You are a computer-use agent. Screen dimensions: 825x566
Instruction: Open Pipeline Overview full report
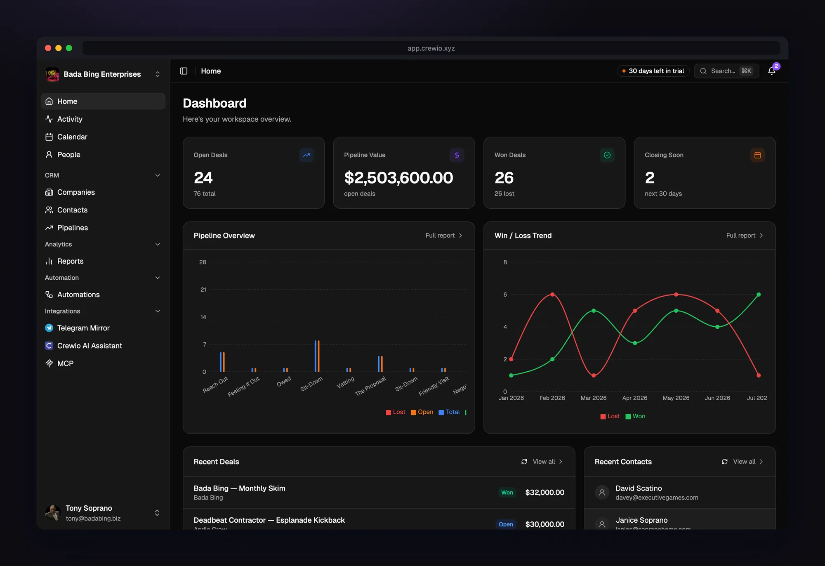point(444,236)
